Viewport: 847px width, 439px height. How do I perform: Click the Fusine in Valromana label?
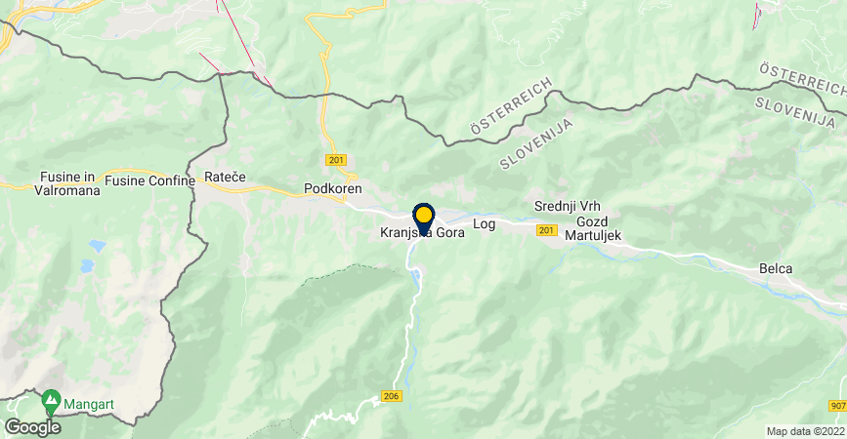[67, 184]
